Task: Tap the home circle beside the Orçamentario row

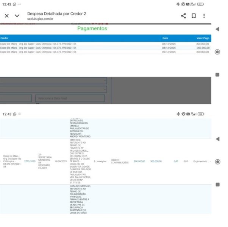Action: tap(217, 162)
